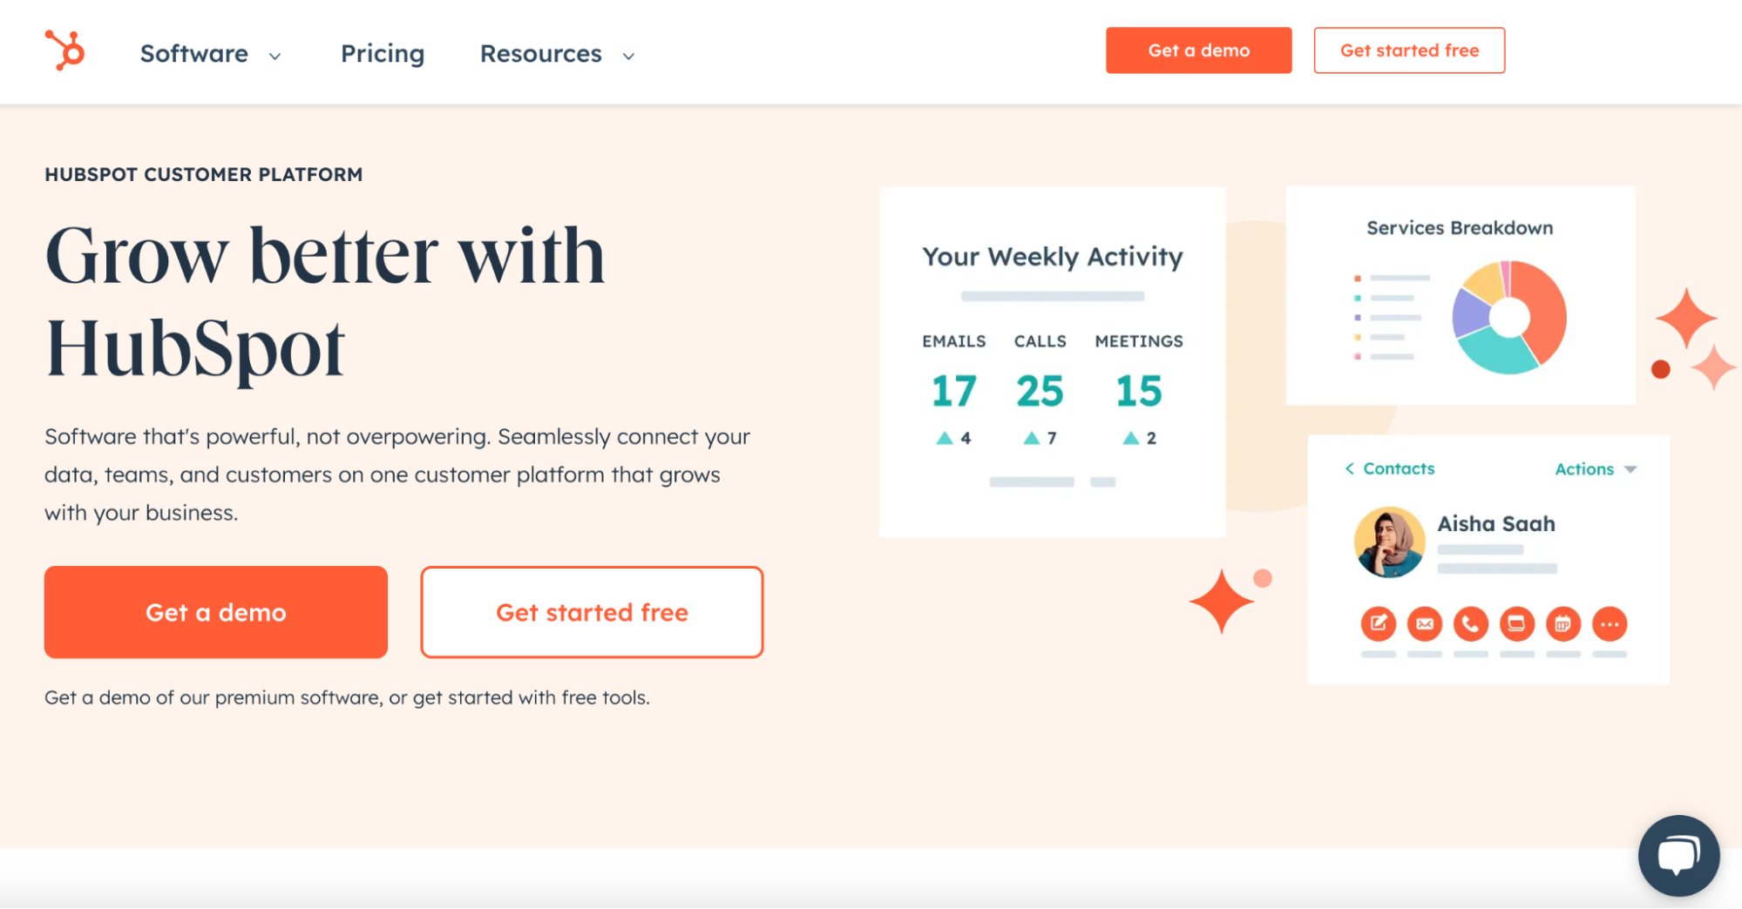The image size is (1742, 909).
Task: Click the more options ellipsis icon on the contact card
Action: [1610, 624]
